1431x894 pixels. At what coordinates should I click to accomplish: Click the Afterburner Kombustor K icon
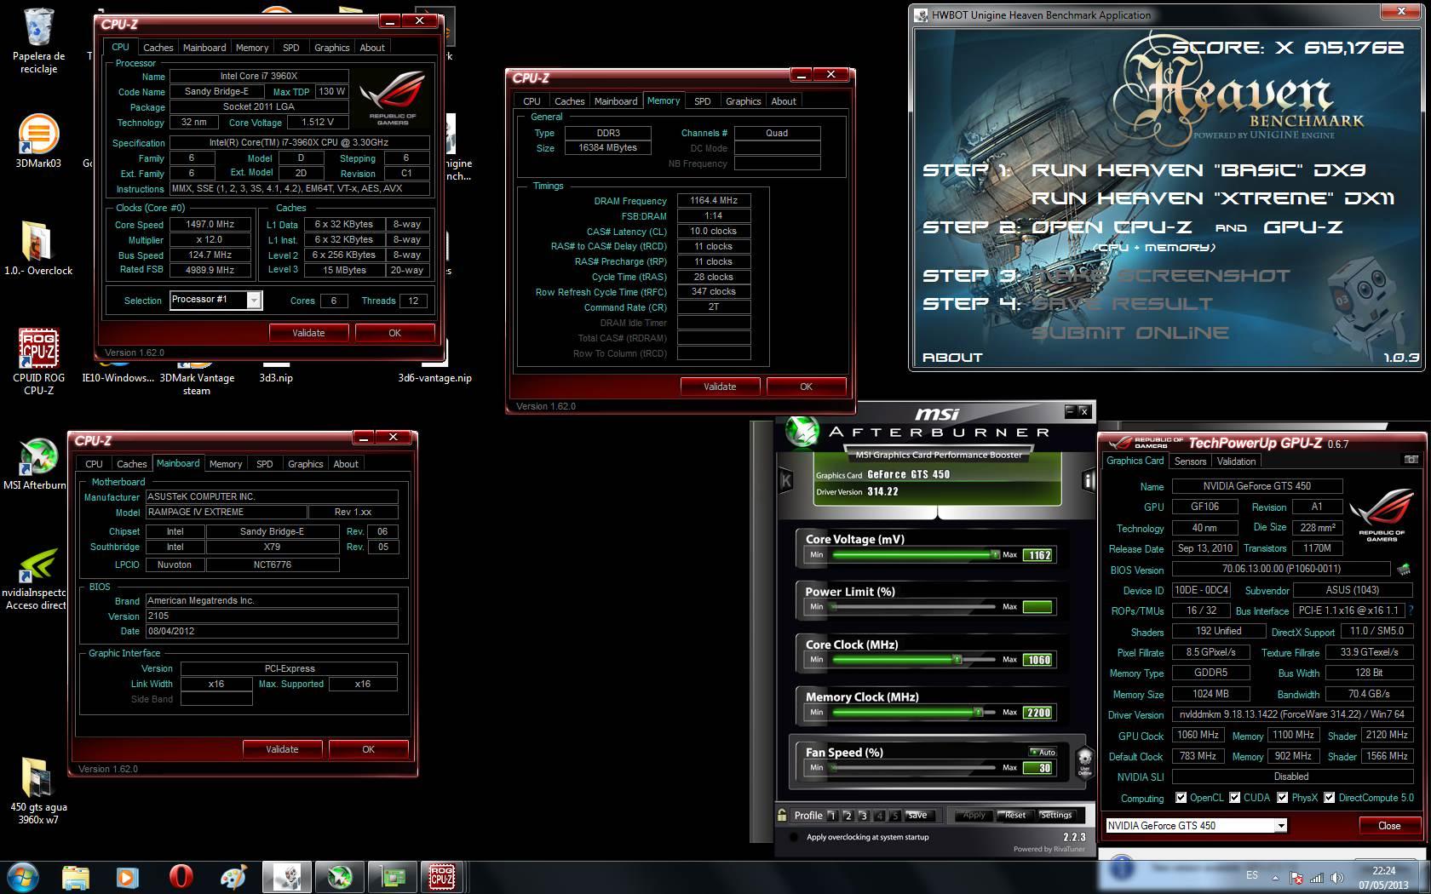785,481
